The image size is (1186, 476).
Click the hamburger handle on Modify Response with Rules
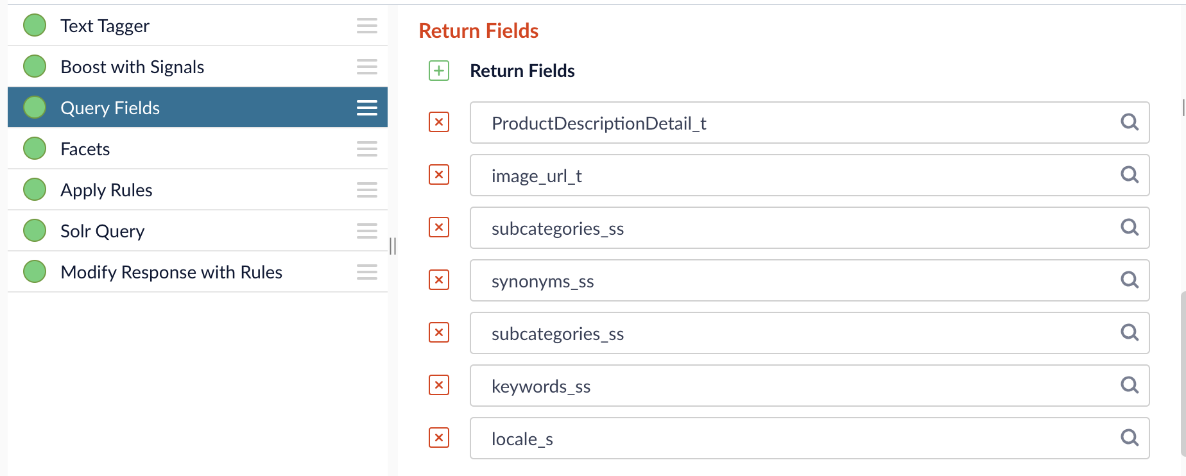(366, 272)
